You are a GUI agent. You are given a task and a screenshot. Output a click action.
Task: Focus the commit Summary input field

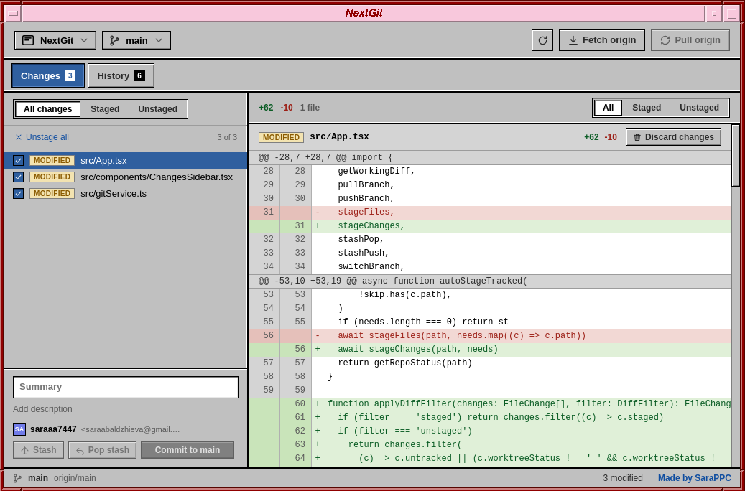[126, 388]
